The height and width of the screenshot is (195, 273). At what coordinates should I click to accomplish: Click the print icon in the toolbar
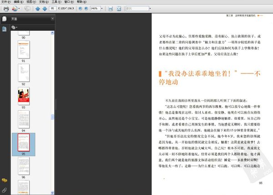tap(6, 9)
